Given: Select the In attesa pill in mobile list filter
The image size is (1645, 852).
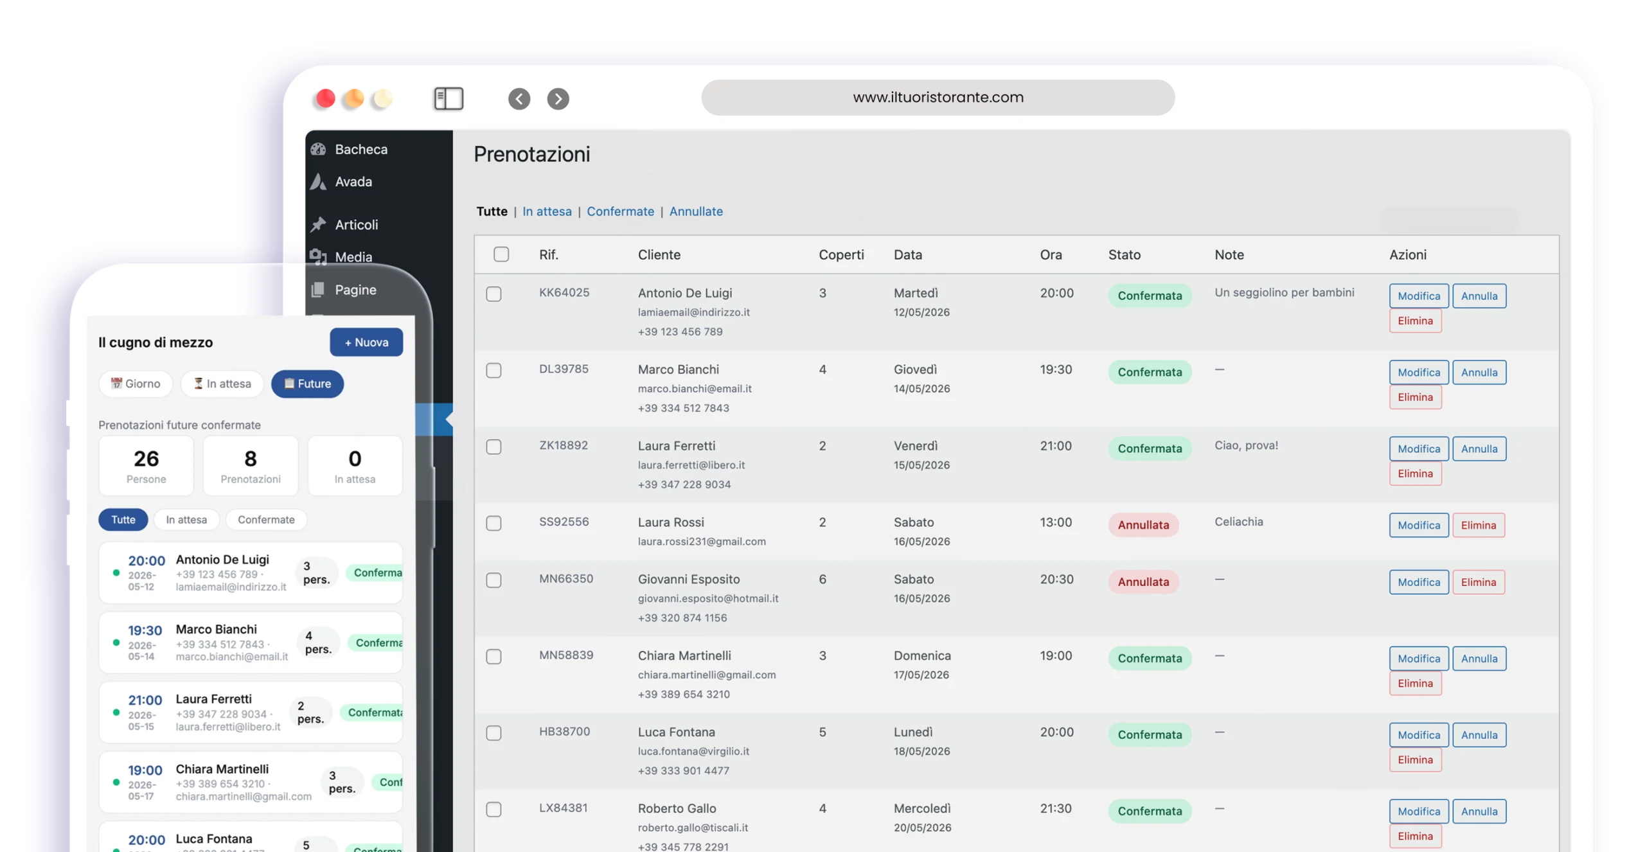Looking at the screenshot, I should click(x=186, y=520).
